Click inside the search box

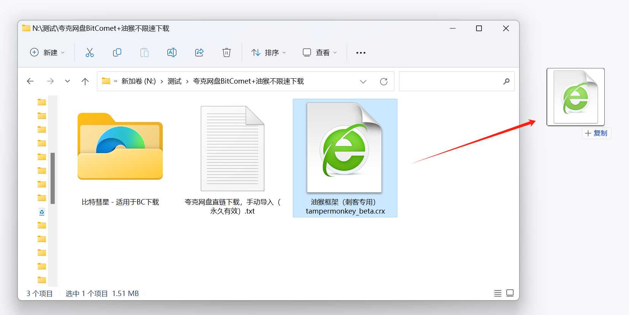(456, 81)
